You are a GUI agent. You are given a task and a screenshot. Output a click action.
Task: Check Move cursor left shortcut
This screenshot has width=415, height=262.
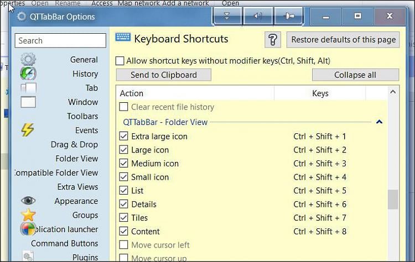(x=123, y=245)
